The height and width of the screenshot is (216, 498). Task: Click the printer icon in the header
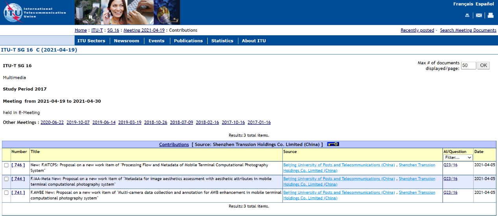click(x=491, y=15)
